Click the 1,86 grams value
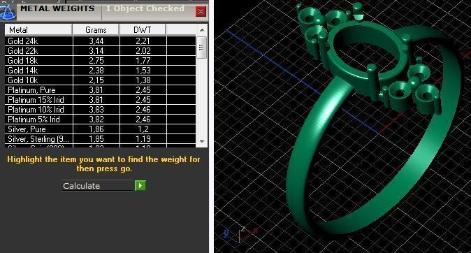The height and width of the screenshot is (253, 471). 96,129
